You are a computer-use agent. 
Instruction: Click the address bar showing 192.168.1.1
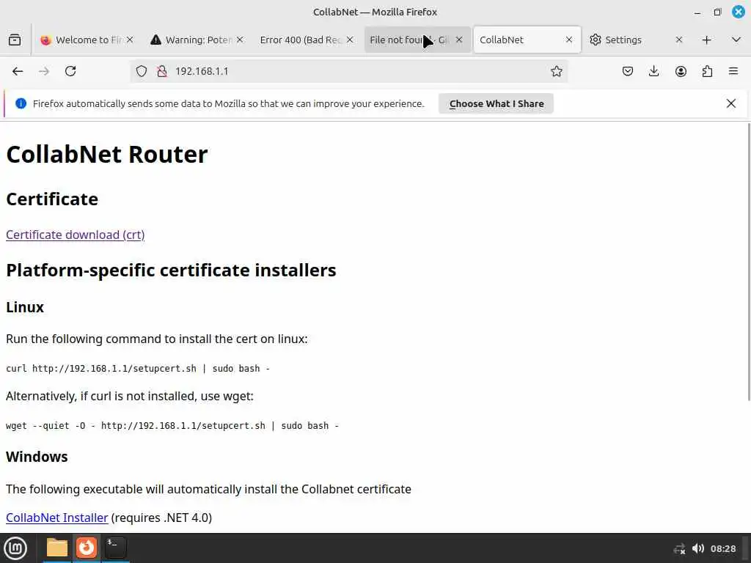tap(348, 71)
